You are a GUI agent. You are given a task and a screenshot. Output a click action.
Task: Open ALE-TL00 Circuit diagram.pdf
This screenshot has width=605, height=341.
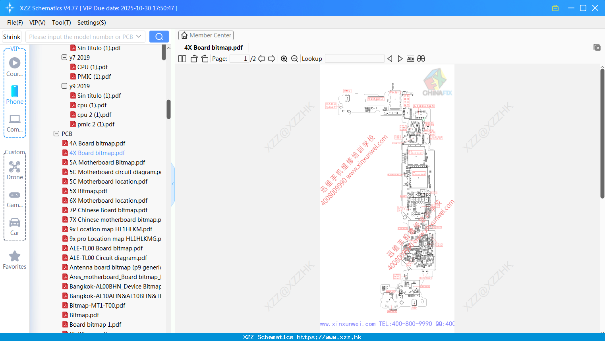coord(105,258)
